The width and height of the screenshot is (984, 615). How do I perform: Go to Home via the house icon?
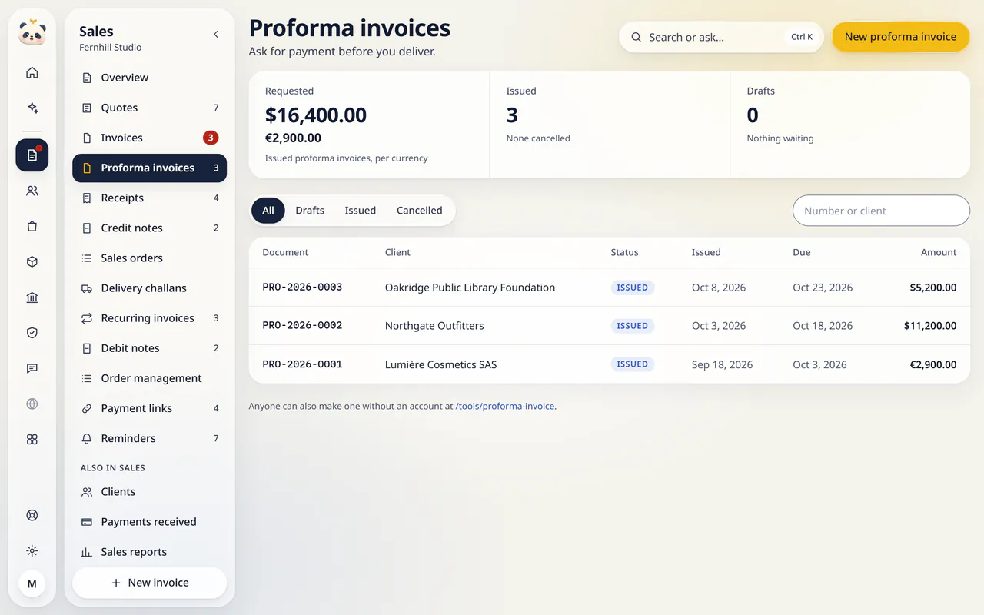pos(32,73)
